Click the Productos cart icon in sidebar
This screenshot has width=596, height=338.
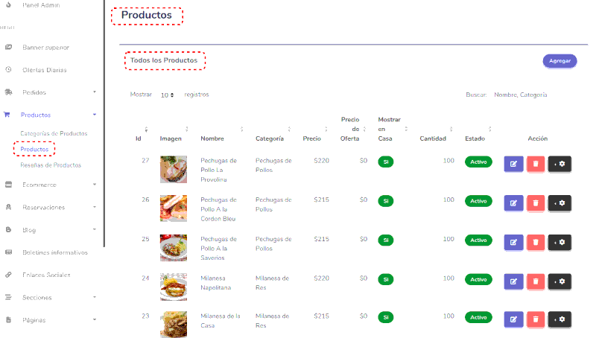(x=7, y=115)
